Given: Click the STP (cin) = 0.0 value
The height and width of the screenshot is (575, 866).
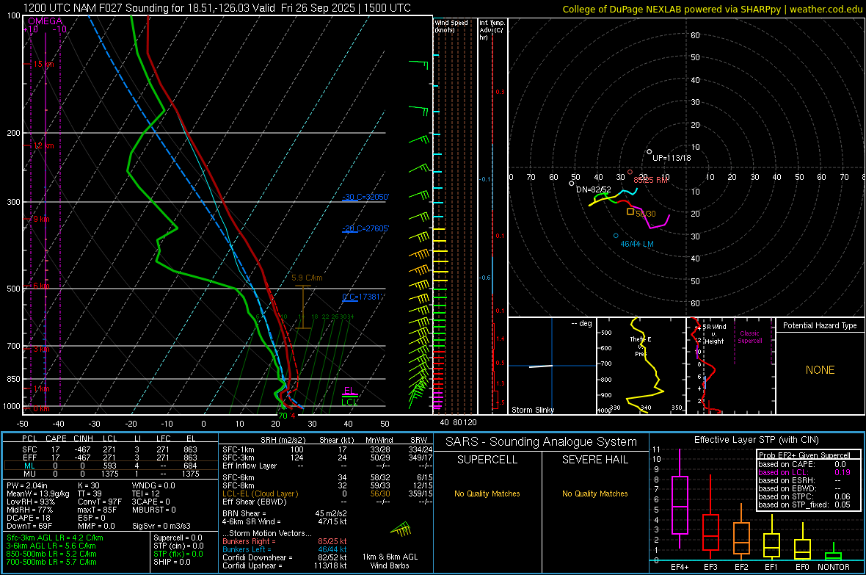Looking at the screenshot, I should pyautogui.click(x=178, y=546).
